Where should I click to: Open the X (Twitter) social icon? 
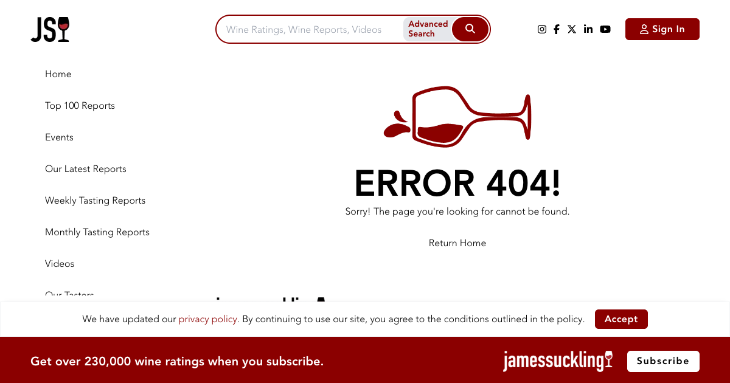coord(572,29)
